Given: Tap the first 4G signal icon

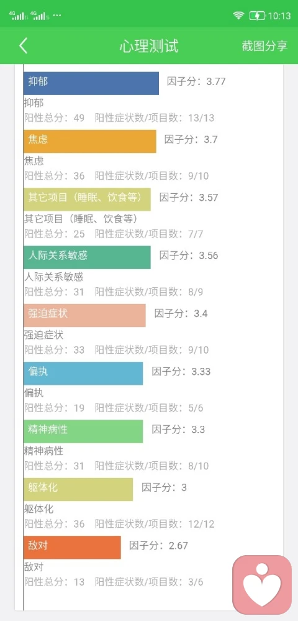Looking at the screenshot, I should click(x=17, y=16).
